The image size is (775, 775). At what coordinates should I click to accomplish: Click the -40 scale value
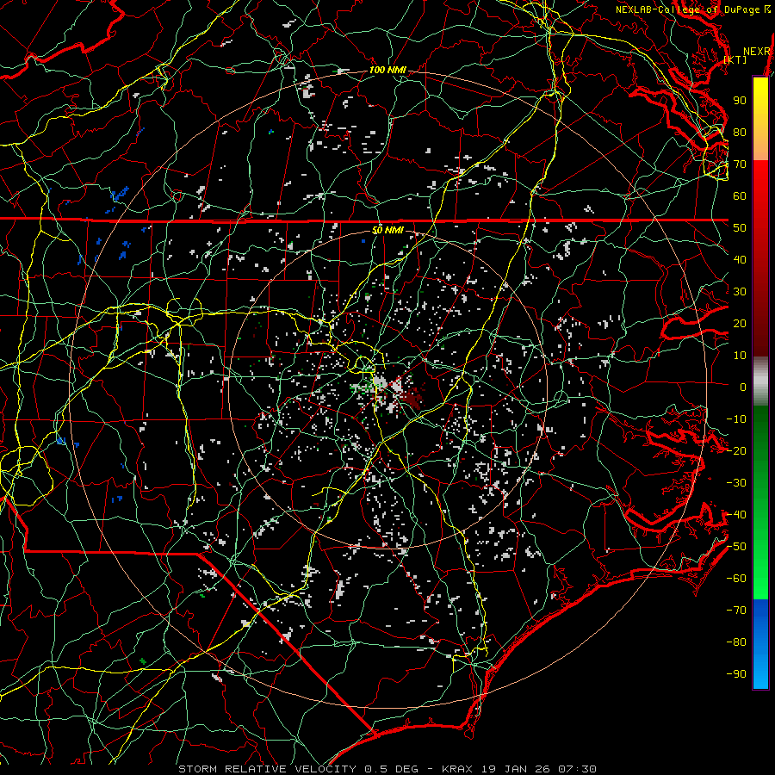736,515
